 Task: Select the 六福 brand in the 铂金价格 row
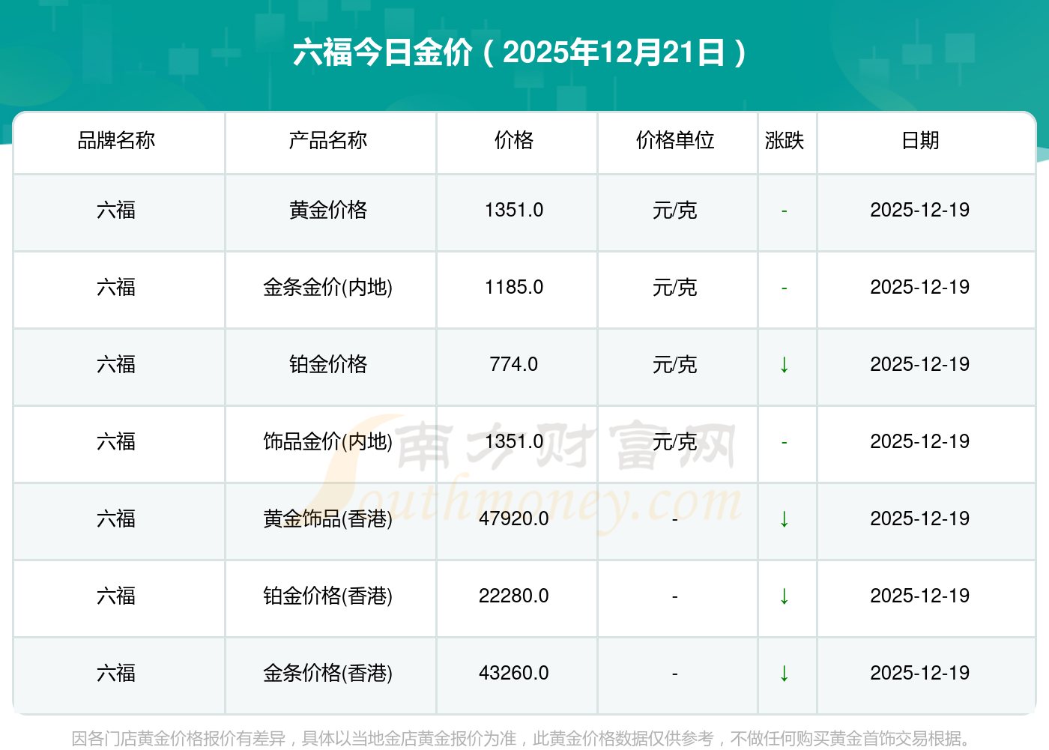click(116, 365)
